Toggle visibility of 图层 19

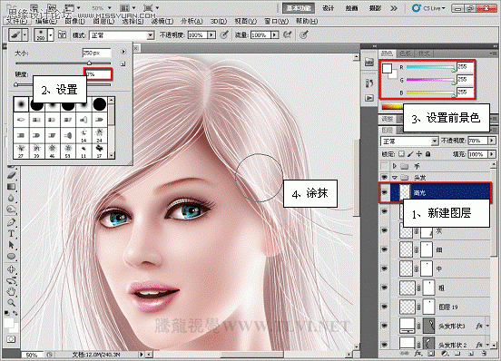pyautogui.click(x=385, y=307)
